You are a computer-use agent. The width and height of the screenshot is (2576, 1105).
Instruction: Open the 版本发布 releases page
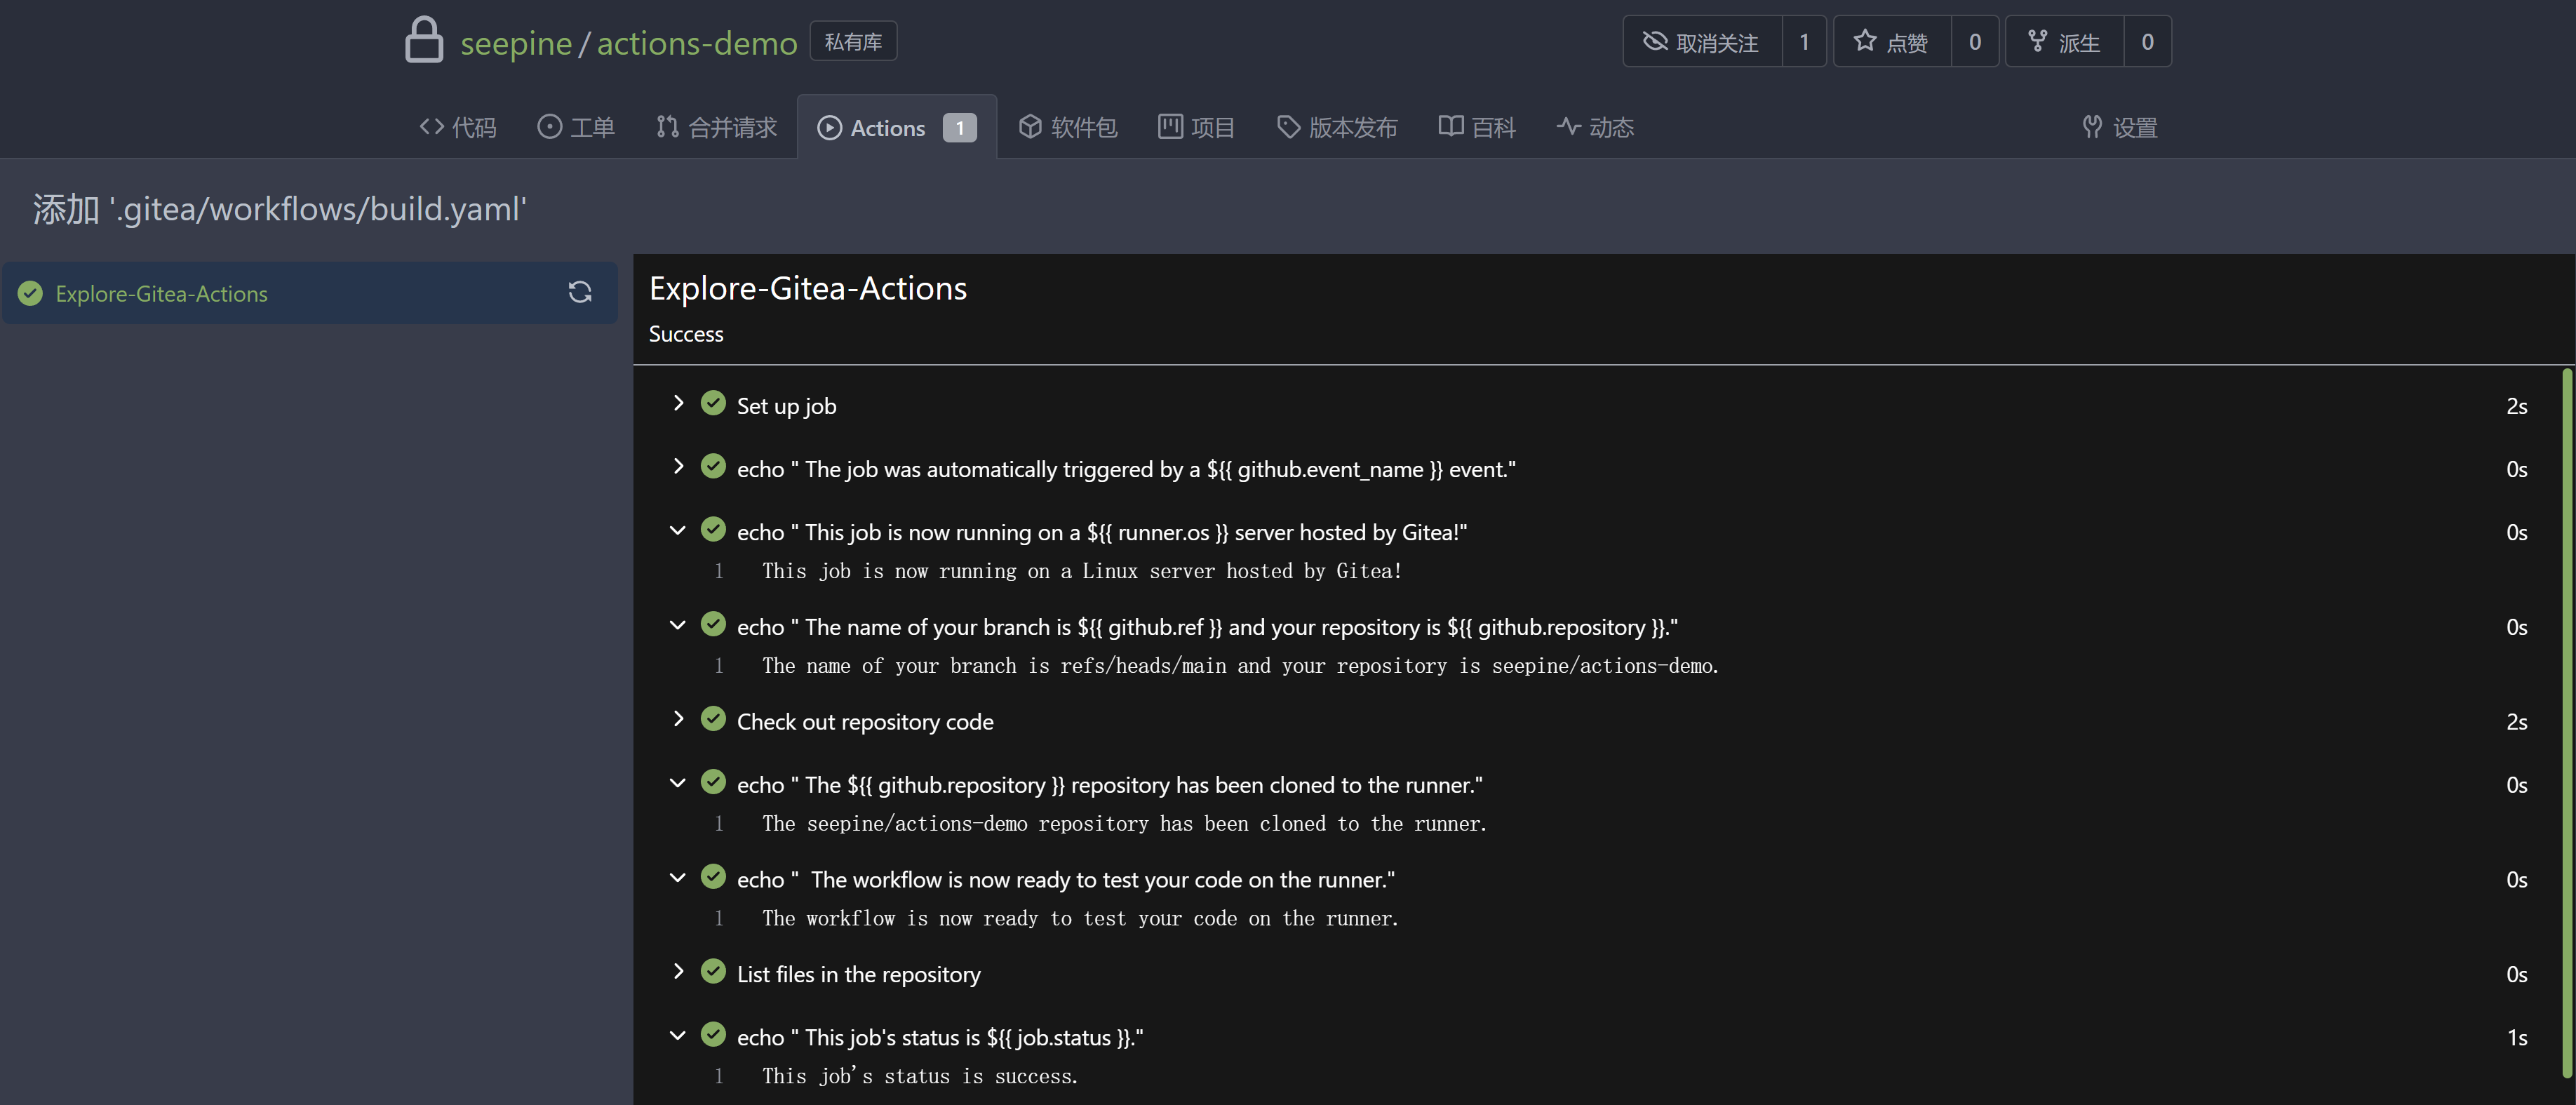[1337, 126]
